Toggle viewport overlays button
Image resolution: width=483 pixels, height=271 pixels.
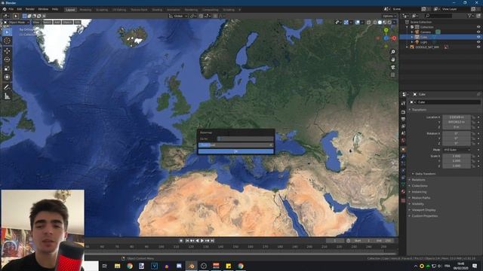coord(358,23)
